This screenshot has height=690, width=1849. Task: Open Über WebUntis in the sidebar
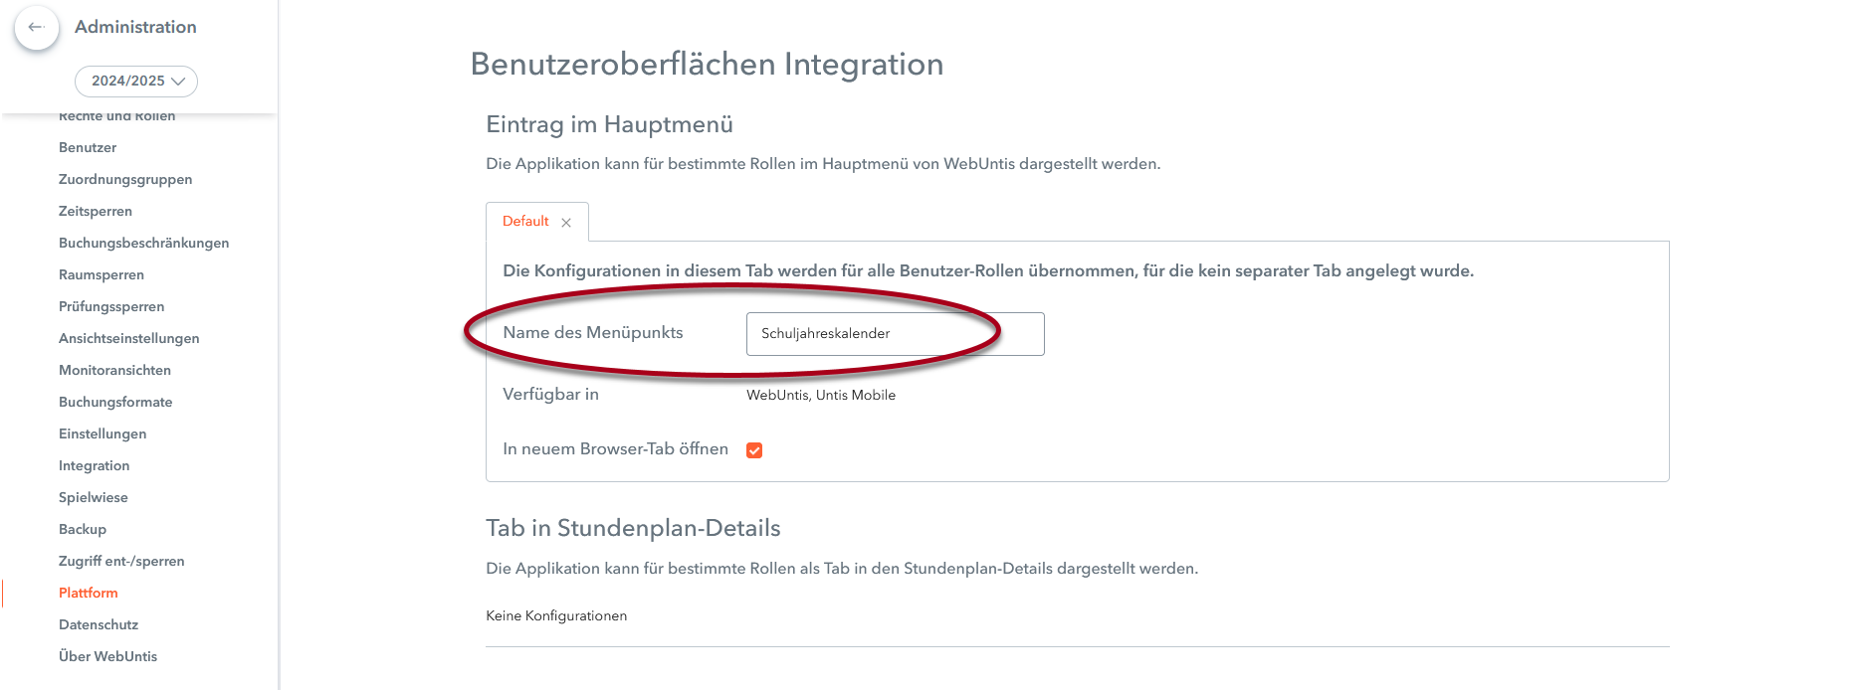tap(107, 656)
